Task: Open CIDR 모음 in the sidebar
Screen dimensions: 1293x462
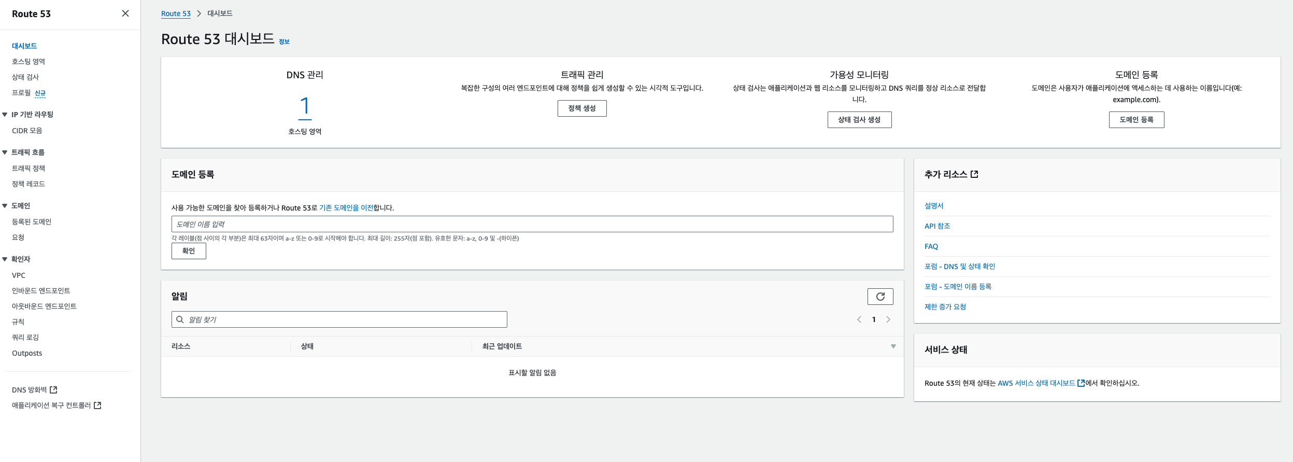Action: (27, 131)
